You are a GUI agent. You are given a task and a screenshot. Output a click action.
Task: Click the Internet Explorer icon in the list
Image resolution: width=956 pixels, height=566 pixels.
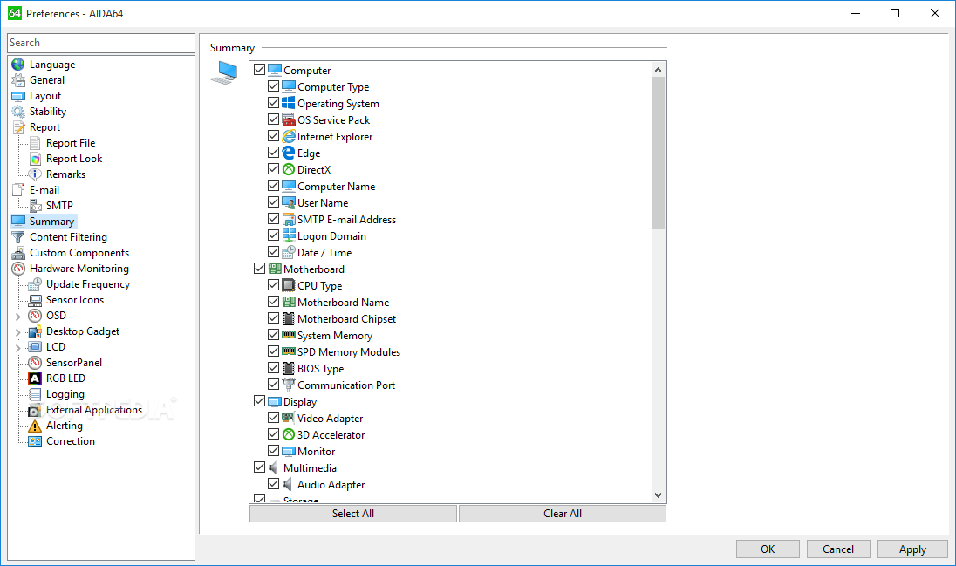coord(289,136)
